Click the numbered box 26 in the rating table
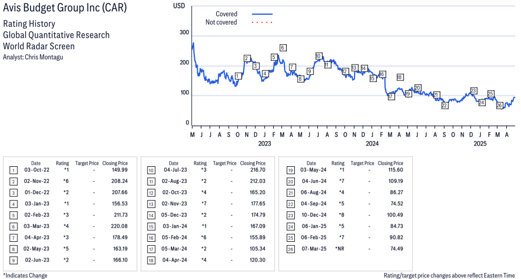This screenshot has height=279, width=521. [x=291, y=249]
